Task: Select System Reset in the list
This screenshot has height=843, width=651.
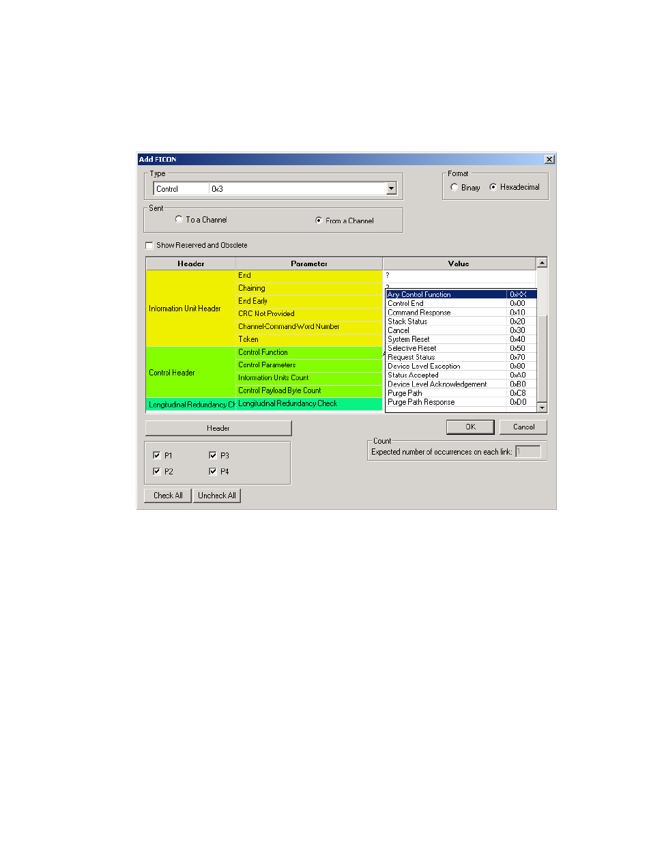Action: click(x=461, y=339)
